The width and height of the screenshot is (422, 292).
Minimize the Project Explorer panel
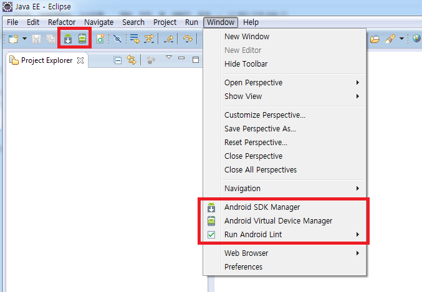(181, 58)
